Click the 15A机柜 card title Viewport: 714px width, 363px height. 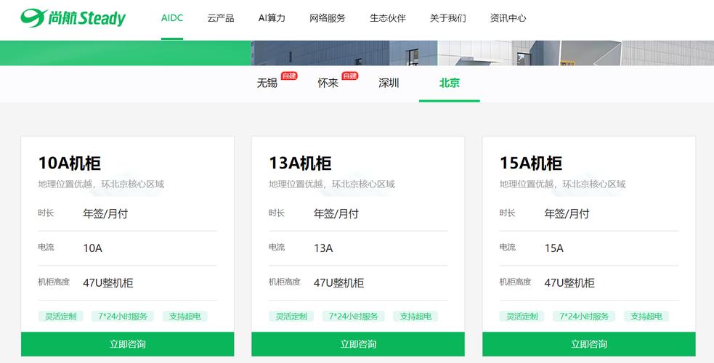tap(531, 163)
